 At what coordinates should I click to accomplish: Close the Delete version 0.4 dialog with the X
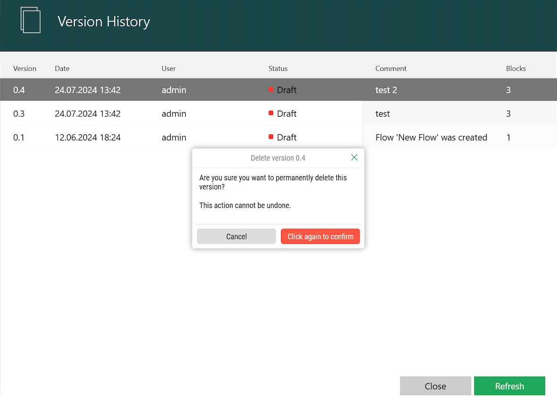354,157
